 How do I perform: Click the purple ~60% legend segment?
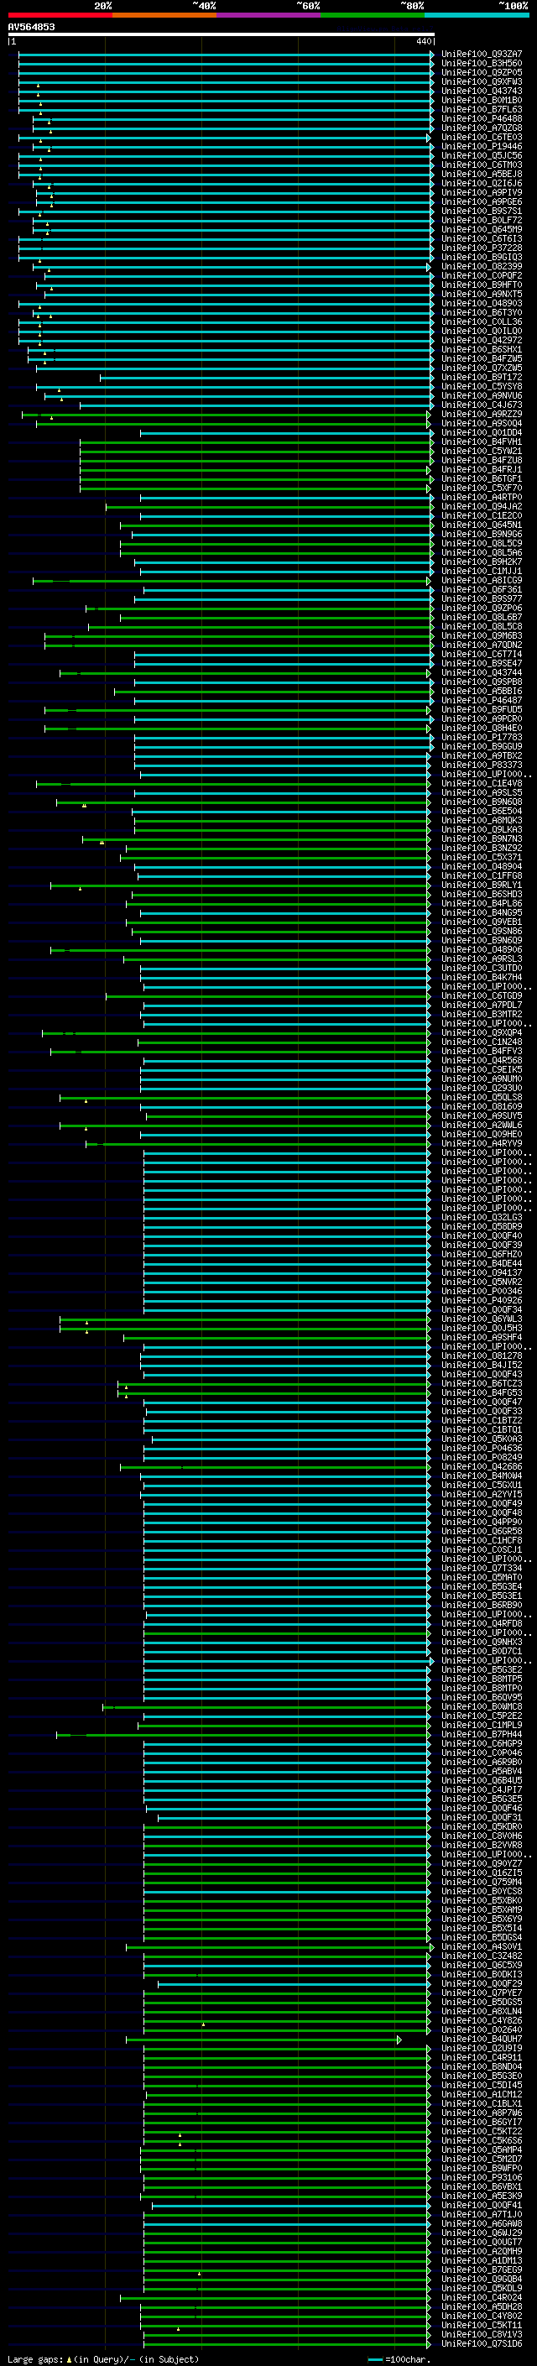[268, 15]
